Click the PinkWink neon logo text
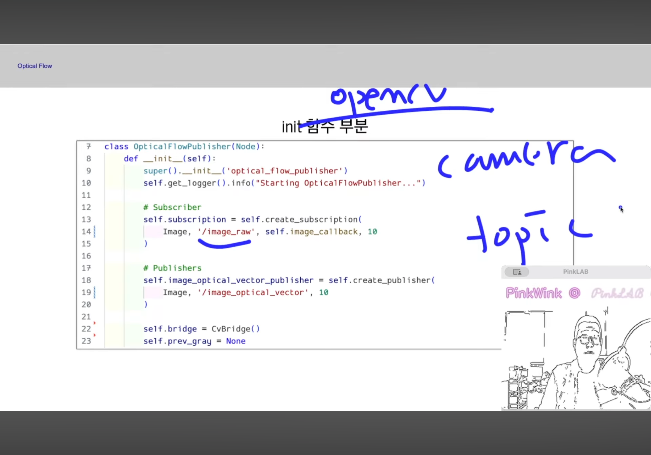This screenshot has width=651, height=455. click(x=534, y=293)
